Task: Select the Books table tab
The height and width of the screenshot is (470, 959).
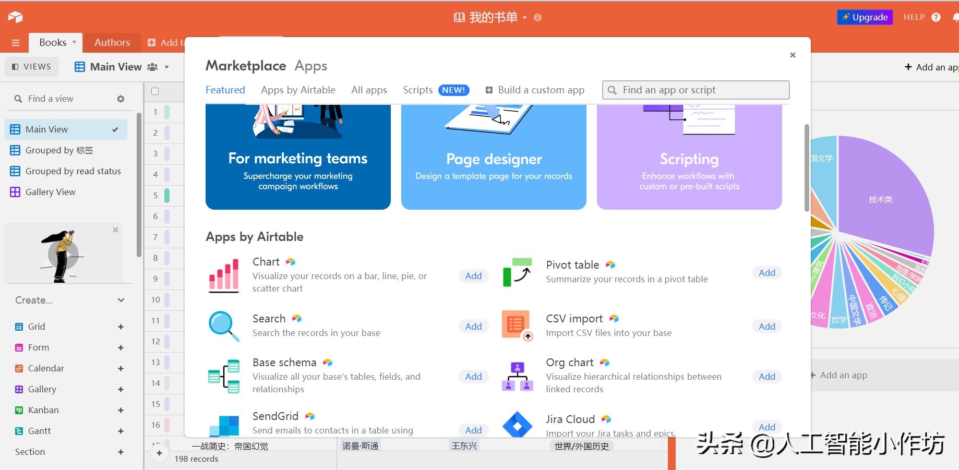Action: 53,42
